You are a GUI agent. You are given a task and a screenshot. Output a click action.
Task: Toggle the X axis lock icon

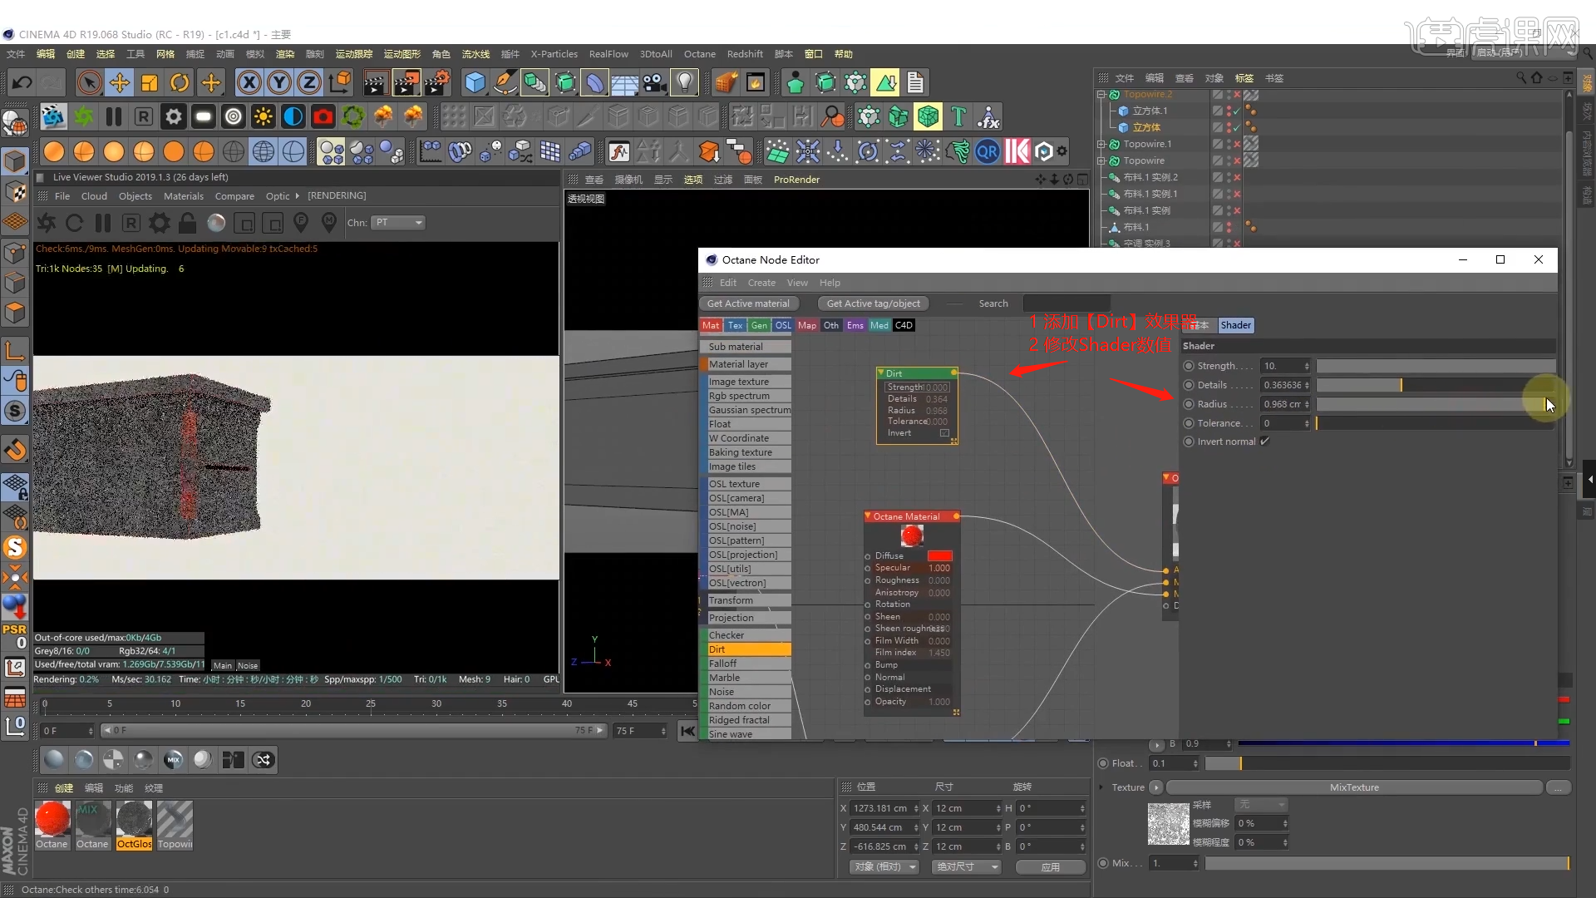(249, 82)
